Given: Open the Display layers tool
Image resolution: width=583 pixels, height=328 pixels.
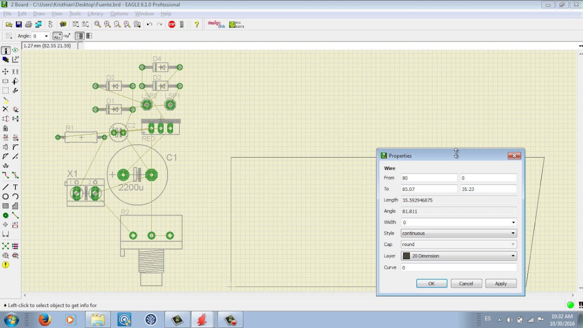Looking at the screenshot, I should [5, 60].
